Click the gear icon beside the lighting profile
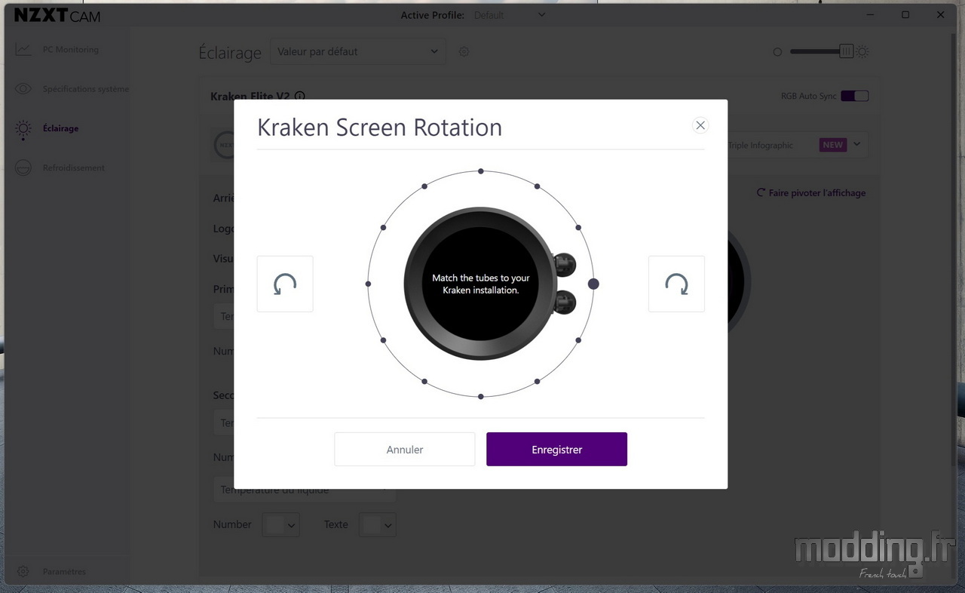Viewport: 965px width, 593px height. [x=464, y=51]
